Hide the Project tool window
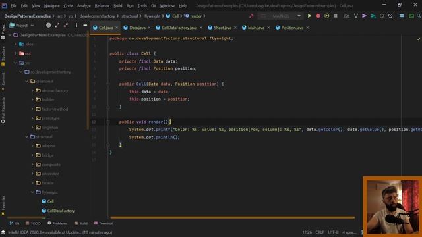The height and width of the screenshot is (237, 422). click(85, 25)
